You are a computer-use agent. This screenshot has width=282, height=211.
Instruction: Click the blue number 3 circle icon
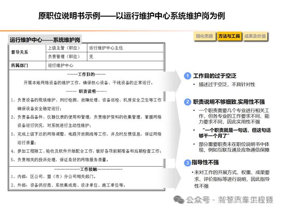coord(187,163)
